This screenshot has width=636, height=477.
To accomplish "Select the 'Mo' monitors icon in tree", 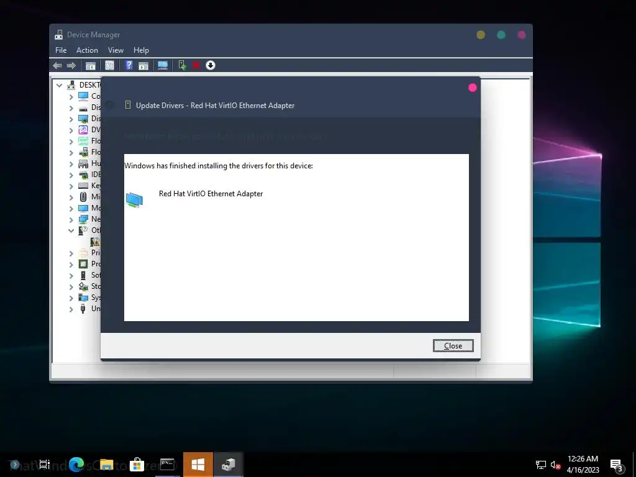I will tap(83, 208).
